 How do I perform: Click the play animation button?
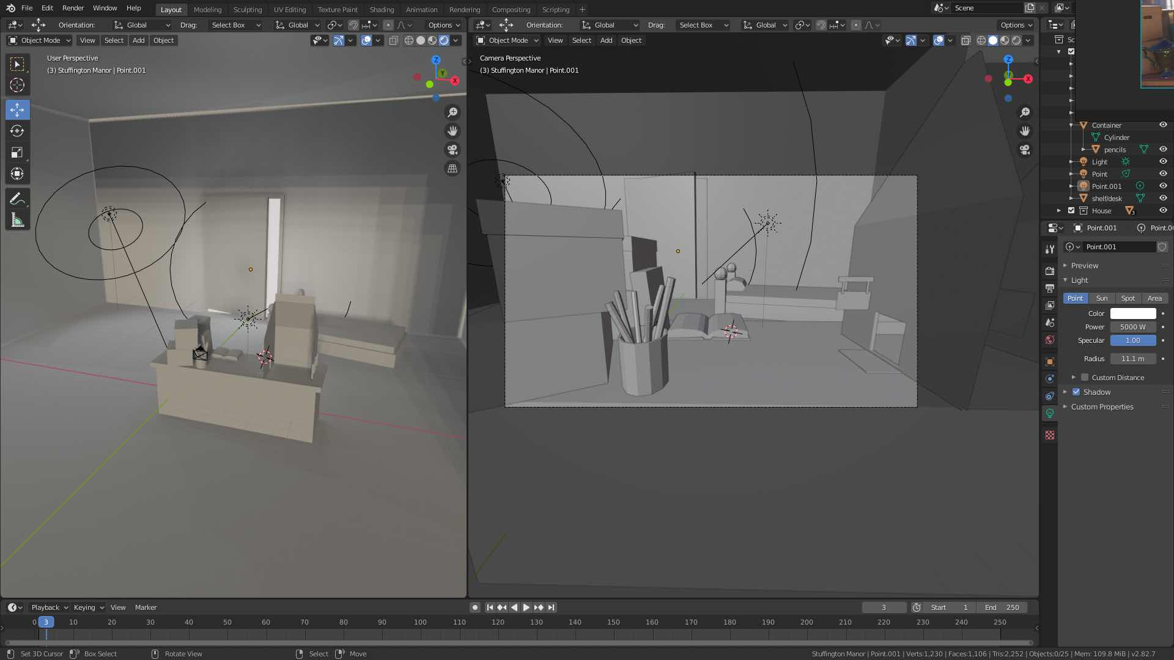(x=526, y=607)
